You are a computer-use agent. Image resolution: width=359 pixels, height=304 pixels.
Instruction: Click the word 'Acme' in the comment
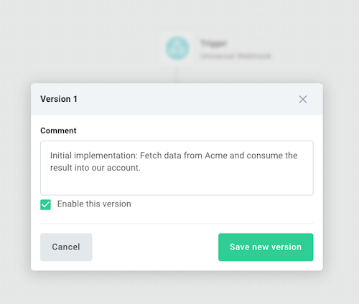(x=216, y=156)
